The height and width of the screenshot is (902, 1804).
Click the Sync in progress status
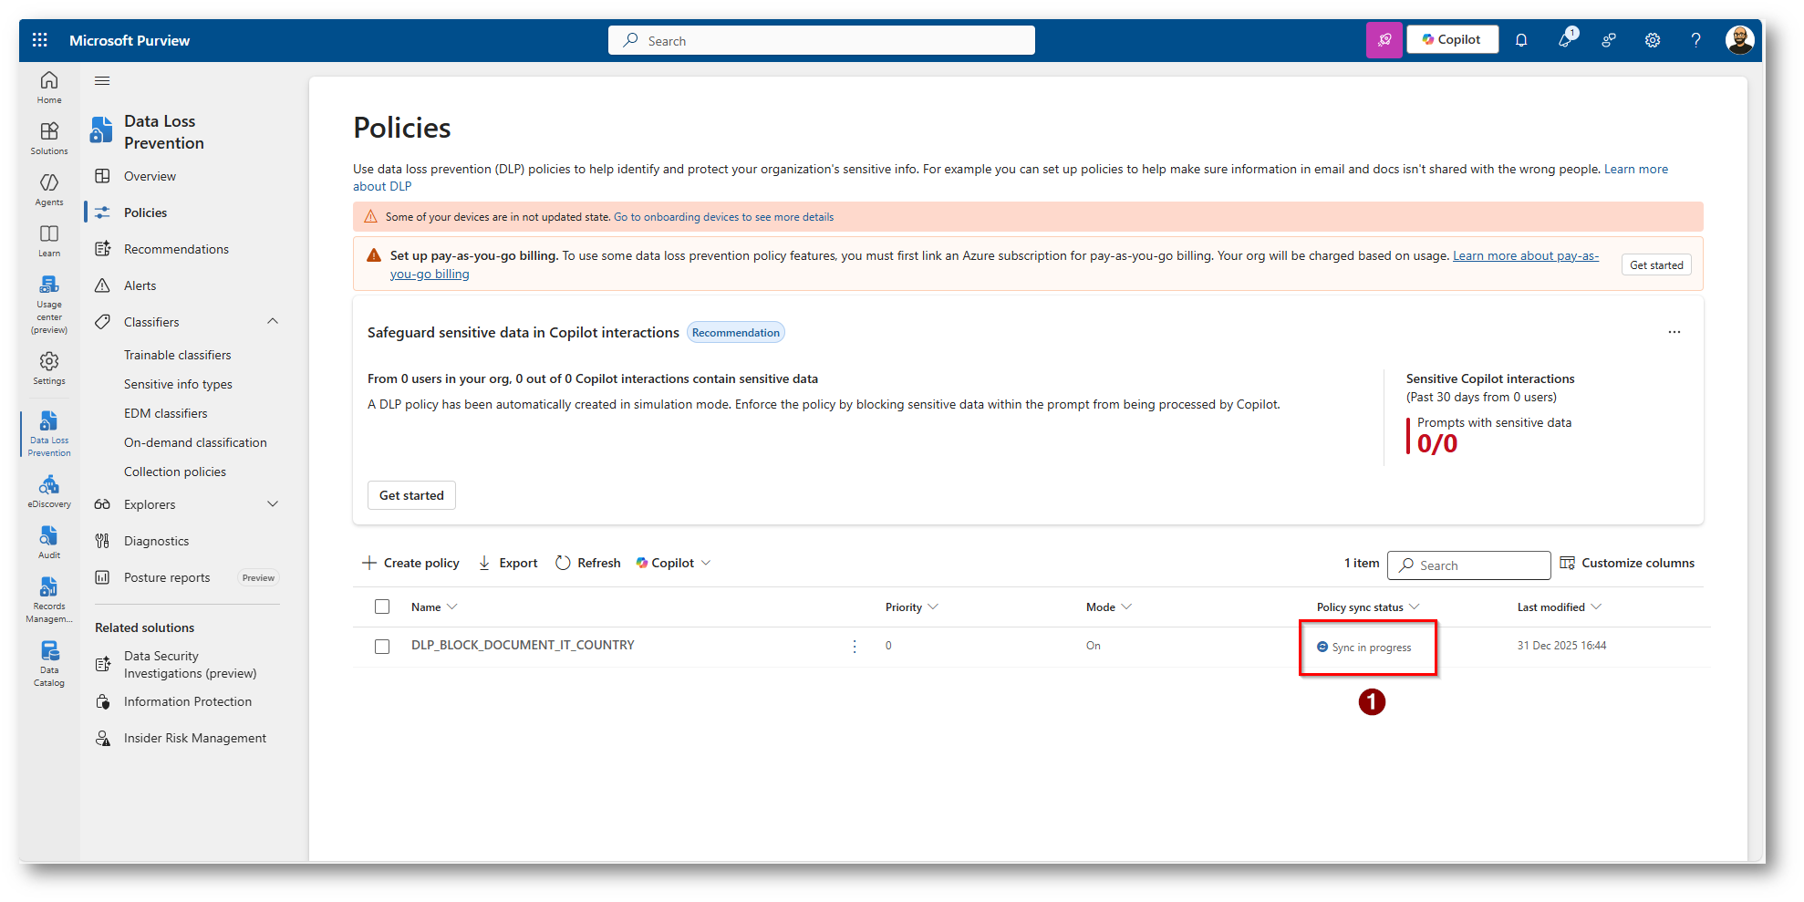(1364, 648)
